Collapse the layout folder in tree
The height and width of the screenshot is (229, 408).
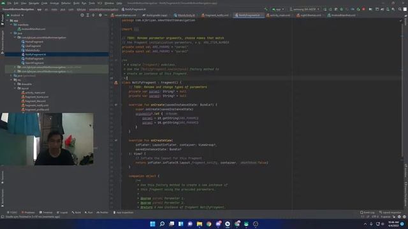[15, 88]
